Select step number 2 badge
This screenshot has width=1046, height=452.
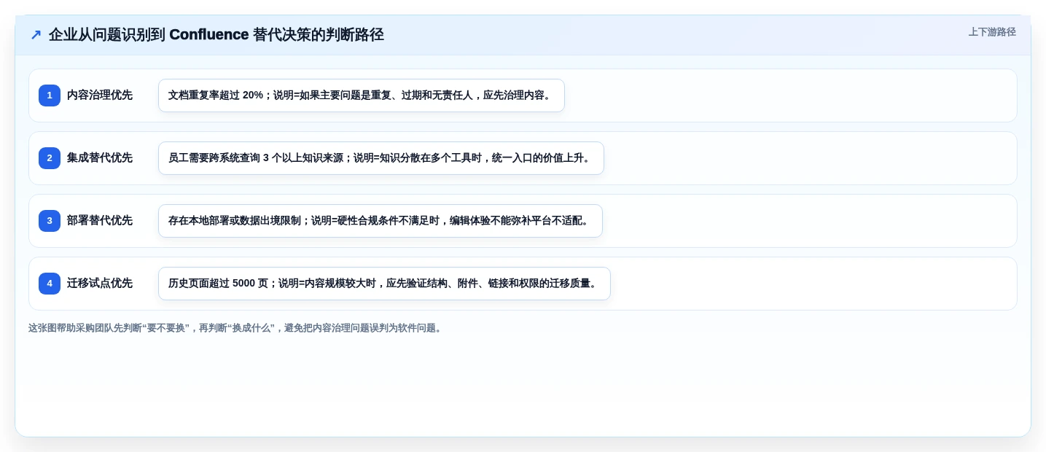point(50,158)
